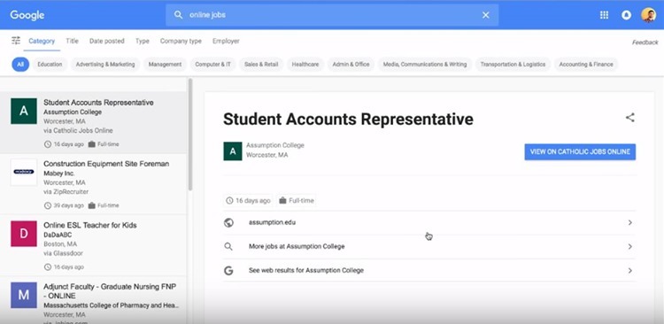The height and width of the screenshot is (324, 664).
Task: Toggle Accounting & Finance chip
Action: point(586,65)
